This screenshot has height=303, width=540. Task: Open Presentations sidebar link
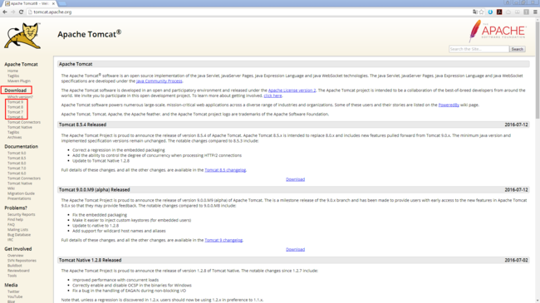click(19, 198)
